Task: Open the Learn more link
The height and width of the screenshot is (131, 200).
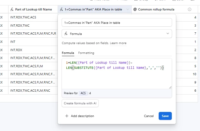Action: click(118, 43)
